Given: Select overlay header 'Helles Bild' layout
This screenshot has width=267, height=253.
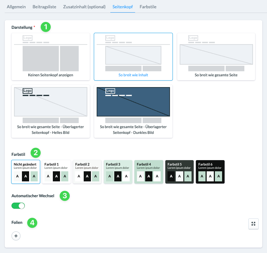Looking at the screenshot, I should point(51,111).
